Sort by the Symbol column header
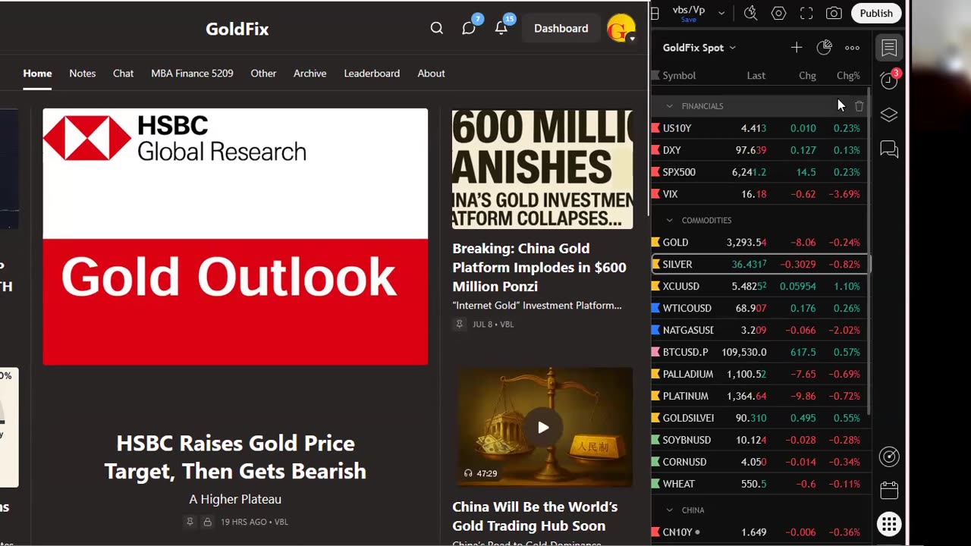Screen dimensions: 971x546 [679, 76]
